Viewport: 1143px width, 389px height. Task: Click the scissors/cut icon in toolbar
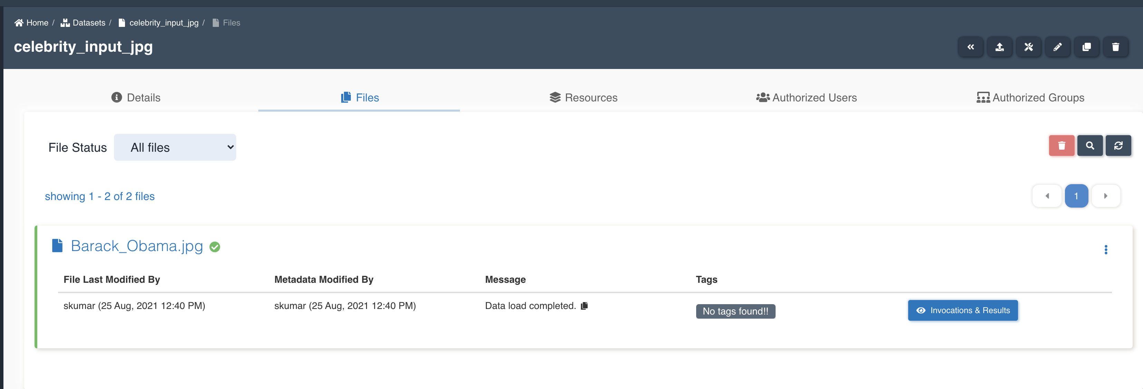[x=1029, y=47]
